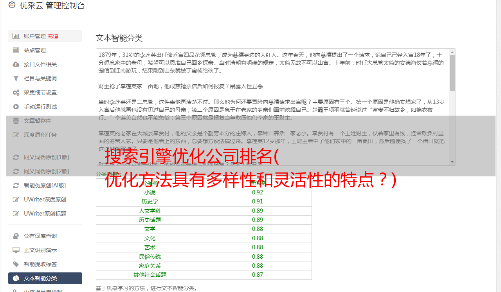
Task: Click the 家庭关系 category cell
Action: click(150, 266)
